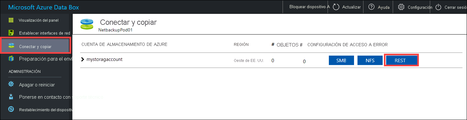Click the Ayuda question mark icon
This screenshot has height=120, width=467.
click(x=371, y=7)
